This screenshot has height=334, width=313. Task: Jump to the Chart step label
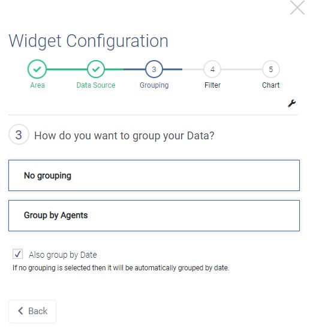point(270,85)
